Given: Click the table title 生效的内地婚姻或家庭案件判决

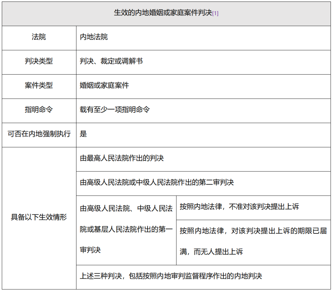Looking at the screenshot, I should [163, 13].
